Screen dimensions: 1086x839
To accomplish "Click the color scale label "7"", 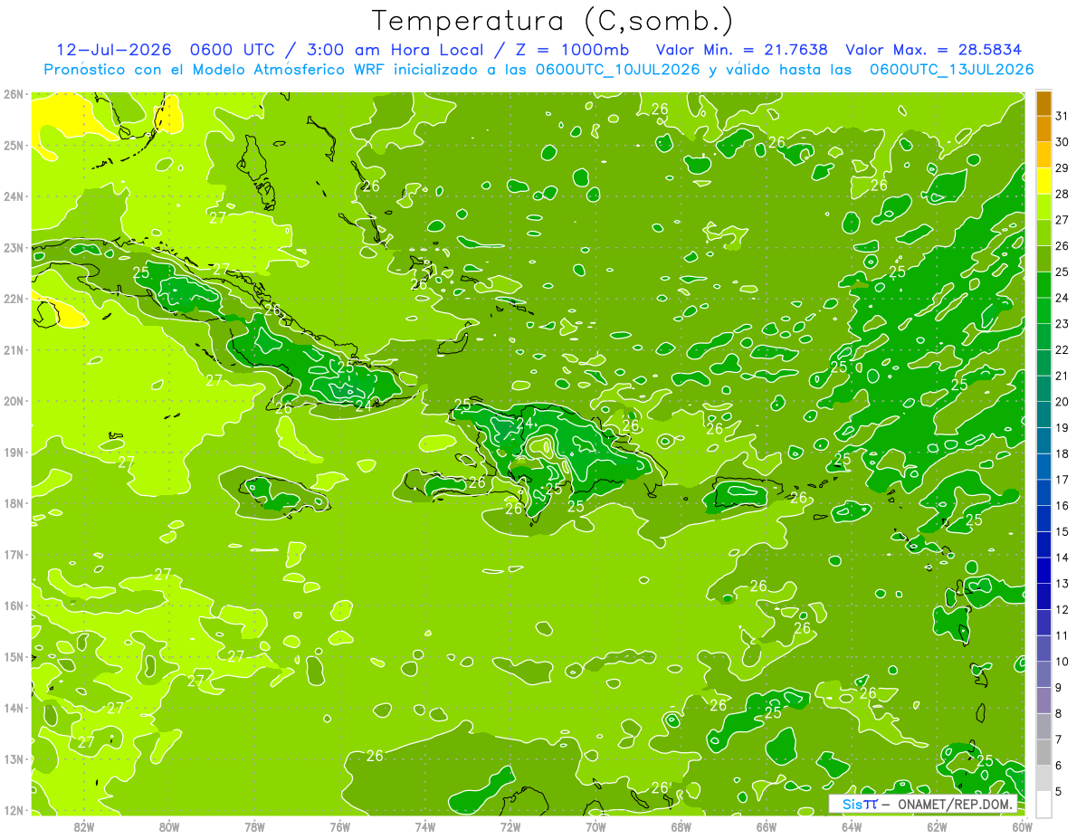I will (x=1060, y=739).
